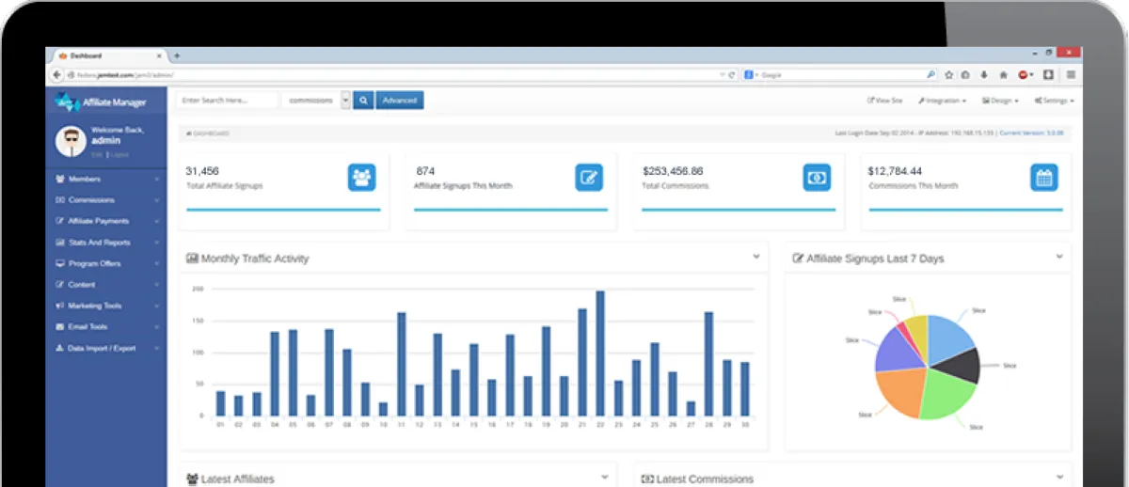Collapse the Affiliate Signups Last 7 Days panel
The width and height of the screenshot is (1129, 487).
(1058, 256)
